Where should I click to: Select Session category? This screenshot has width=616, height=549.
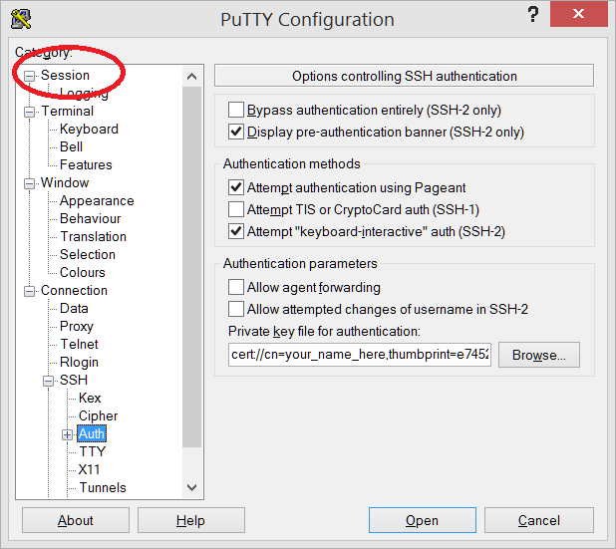click(x=65, y=75)
